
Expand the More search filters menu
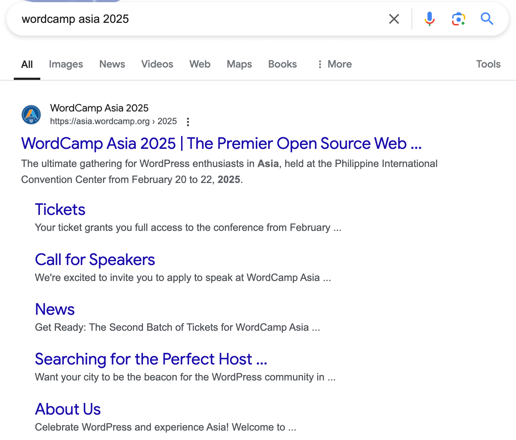[335, 64]
